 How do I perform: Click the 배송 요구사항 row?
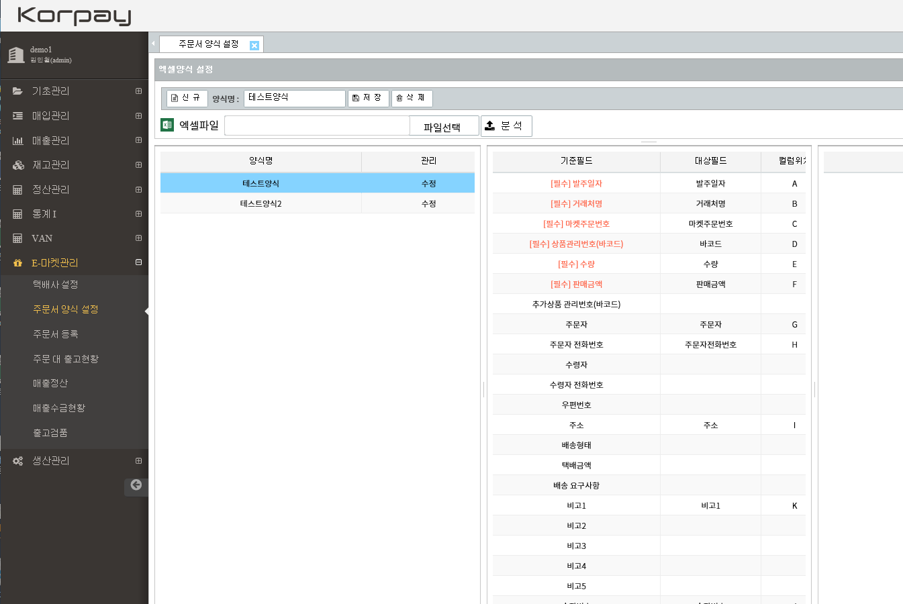[x=649, y=485]
